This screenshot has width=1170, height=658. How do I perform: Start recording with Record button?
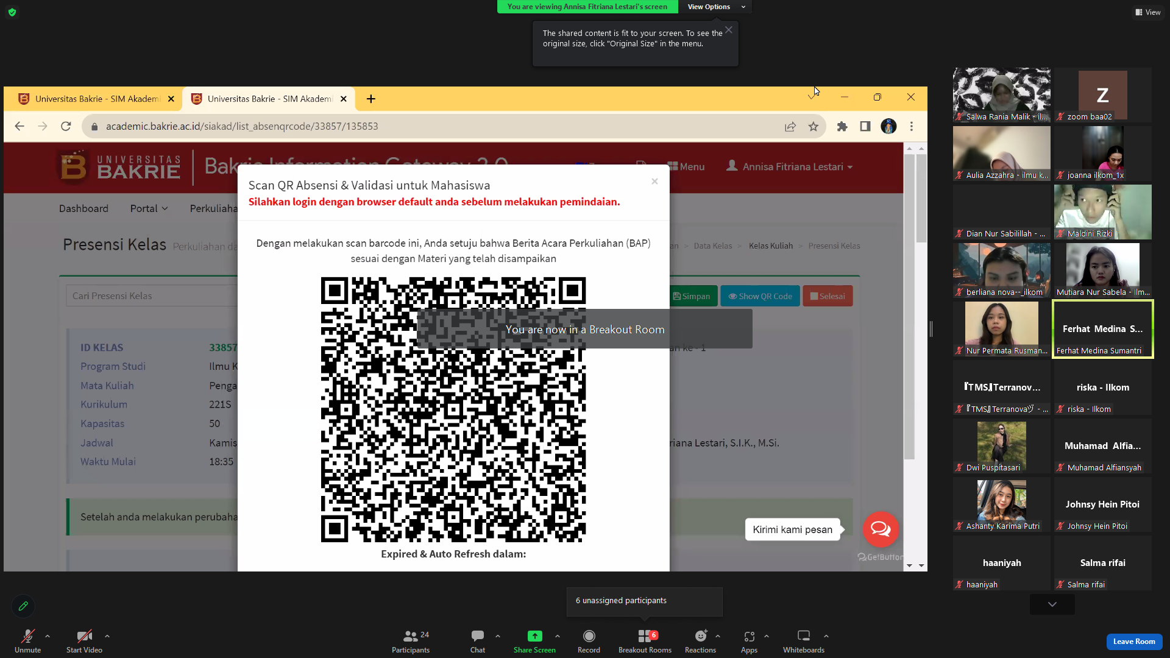[x=589, y=641]
